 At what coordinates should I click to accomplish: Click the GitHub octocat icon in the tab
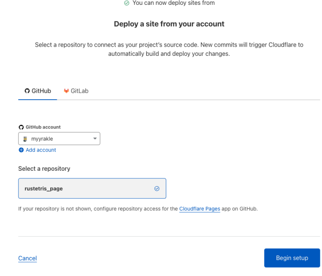[x=27, y=91]
